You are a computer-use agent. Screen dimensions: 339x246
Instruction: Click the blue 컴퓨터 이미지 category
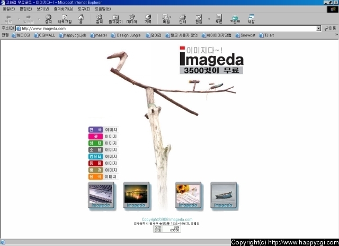point(103,156)
